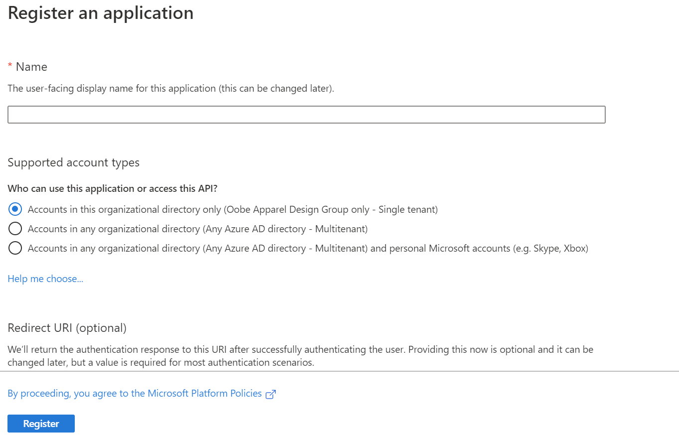Click the blue Register button

tap(41, 424)
